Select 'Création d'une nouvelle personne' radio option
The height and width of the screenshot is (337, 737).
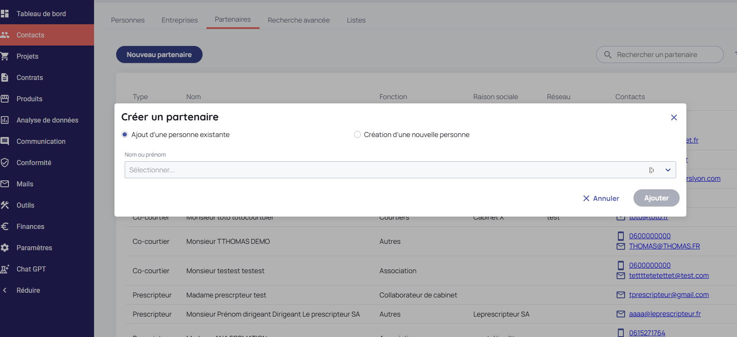coord(357,134)
